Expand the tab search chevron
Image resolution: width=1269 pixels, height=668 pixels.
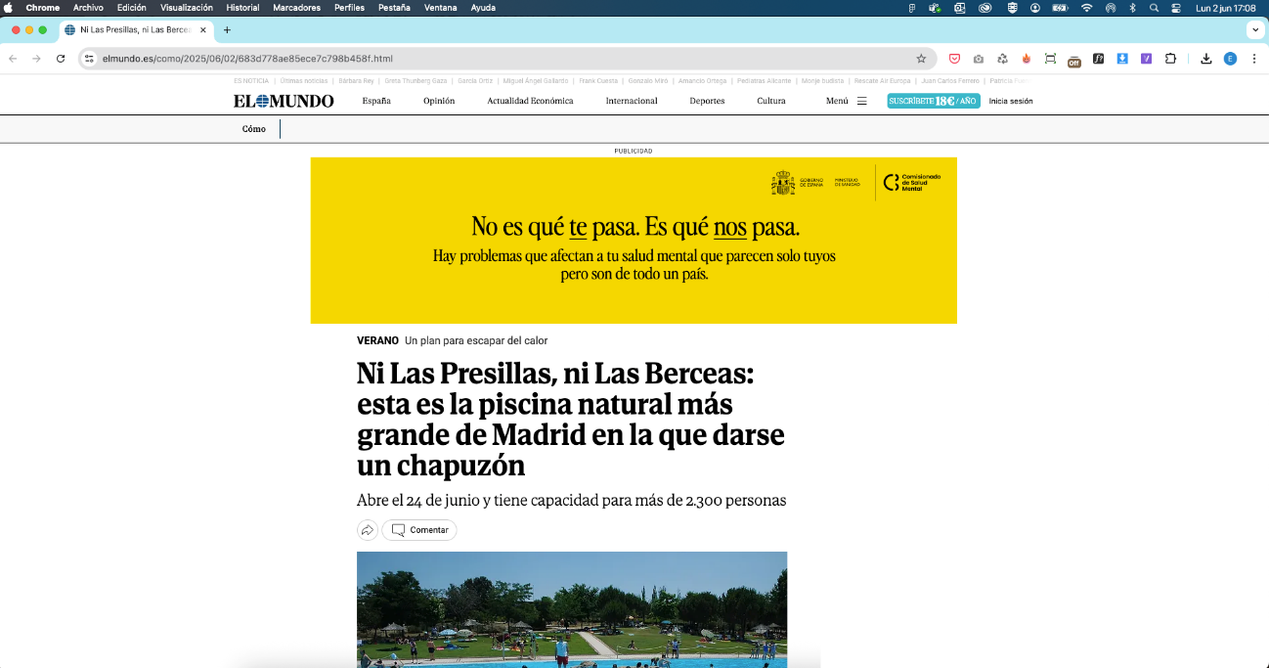(x=1255, y=30)
